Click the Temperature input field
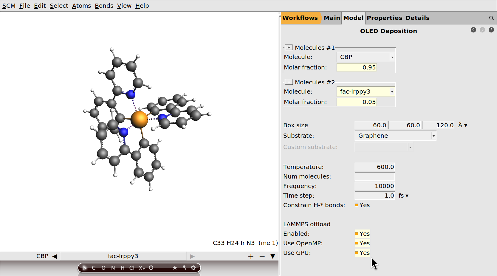The height and width of the screenshot is (276, 497). 375,167
